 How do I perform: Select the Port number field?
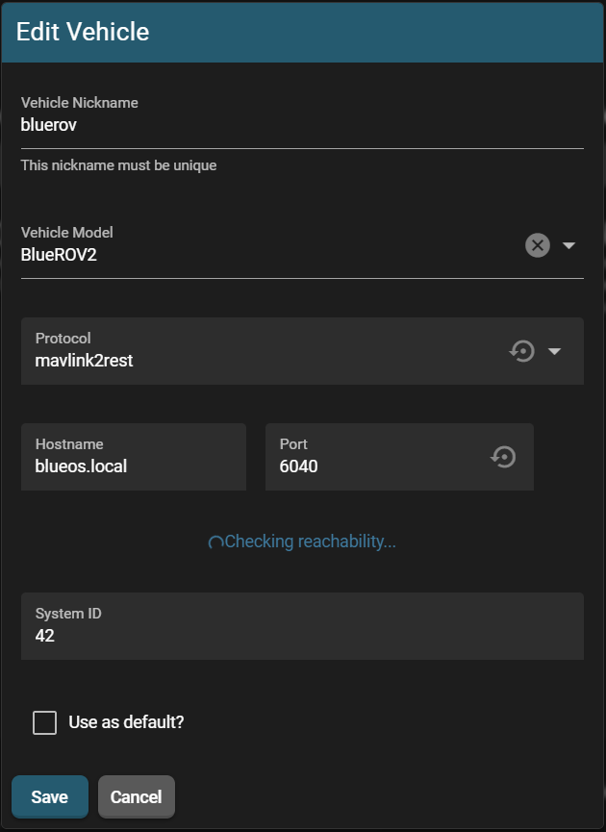tap(375, 466)
